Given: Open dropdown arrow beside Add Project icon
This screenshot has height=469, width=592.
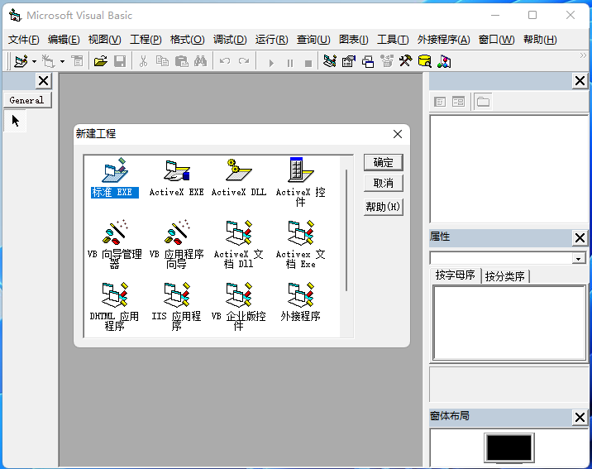Looking at the screenshot, I should [34, 61].
